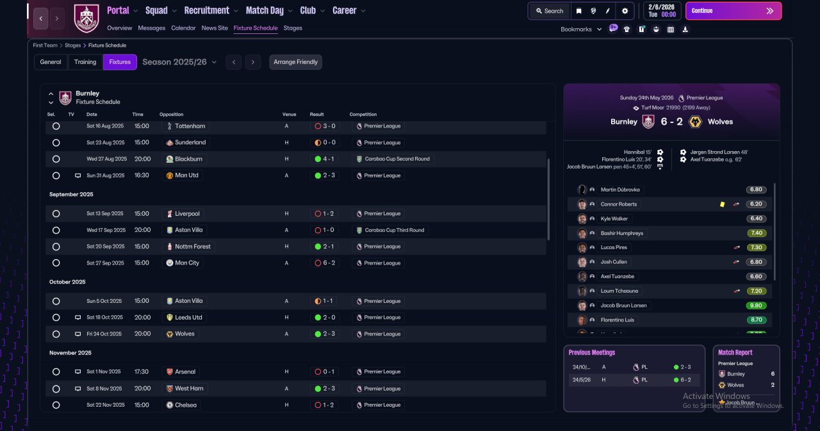Click the Continue button
The width and height of the screenshot is (820, 431).
[x=734, y=11]
